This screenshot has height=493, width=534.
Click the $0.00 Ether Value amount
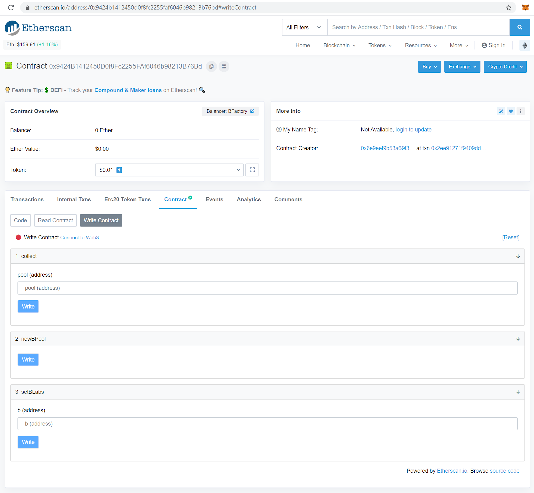102,149
